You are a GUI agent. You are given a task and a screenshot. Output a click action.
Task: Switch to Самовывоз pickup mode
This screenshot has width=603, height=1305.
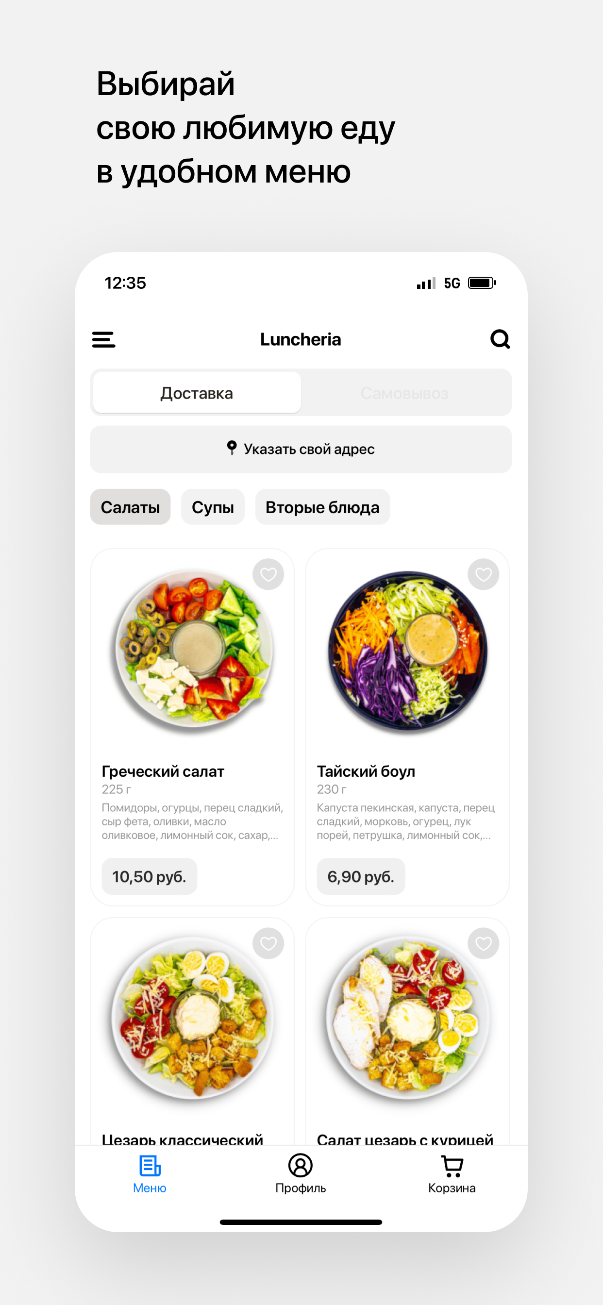tap(404, 393)
